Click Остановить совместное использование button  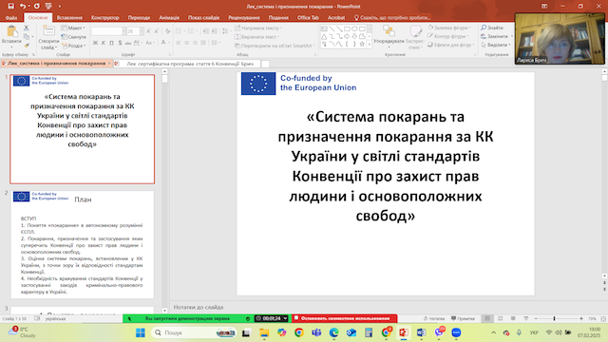coord(344,318)
